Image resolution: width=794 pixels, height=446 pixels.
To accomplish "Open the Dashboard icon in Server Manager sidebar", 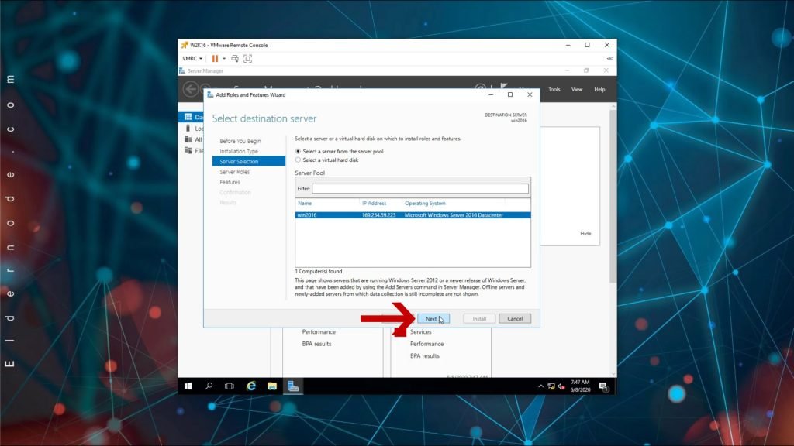I will click(188, 117).
